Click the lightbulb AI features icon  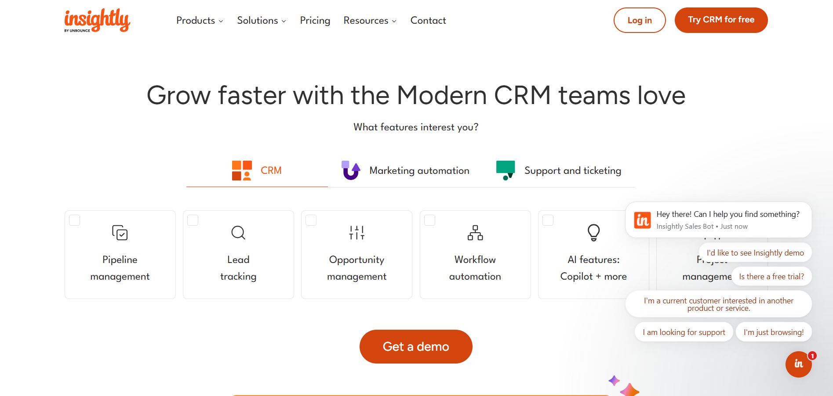[593, 233]
